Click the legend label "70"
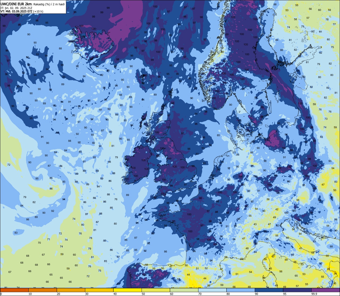Viewport: 340px width, 296px height. [x=200, y=294]
